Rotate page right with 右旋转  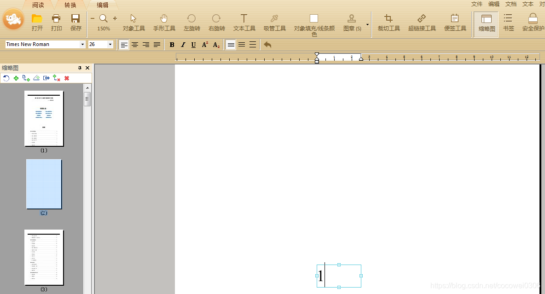click(216, 23)
